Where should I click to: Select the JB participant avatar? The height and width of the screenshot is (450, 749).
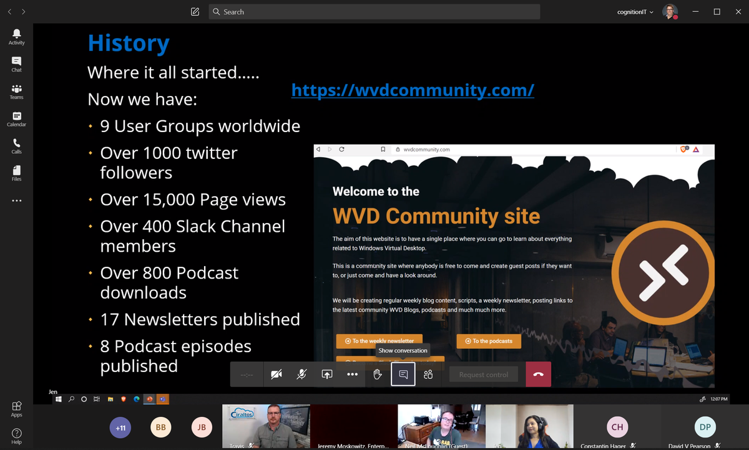click(202, 428)
